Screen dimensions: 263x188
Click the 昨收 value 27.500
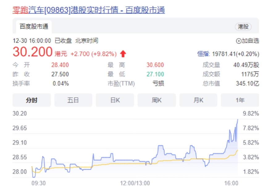pyautogui.click(x=60, y=74)
